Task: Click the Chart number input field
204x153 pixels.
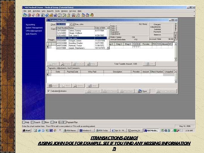Action: 63,24
